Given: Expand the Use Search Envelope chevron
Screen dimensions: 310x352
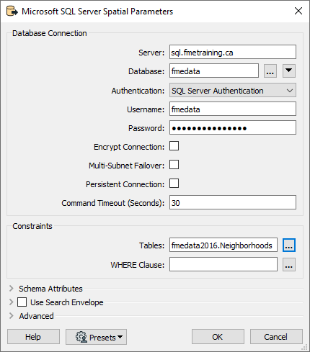Looking at the screenshot, I should [11, 302].
